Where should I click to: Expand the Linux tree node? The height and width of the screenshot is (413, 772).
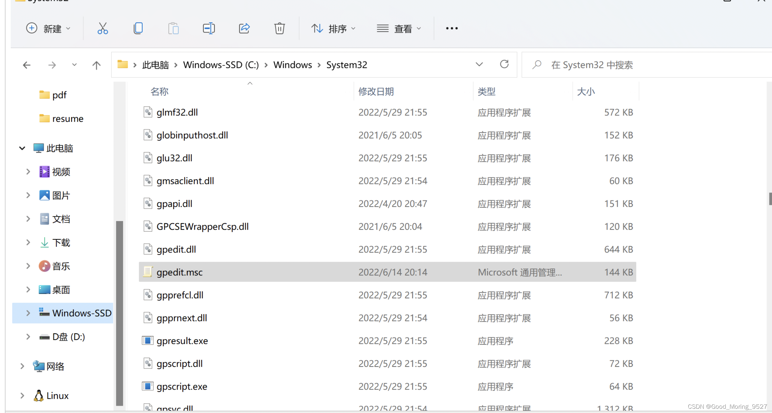point(22,395)
